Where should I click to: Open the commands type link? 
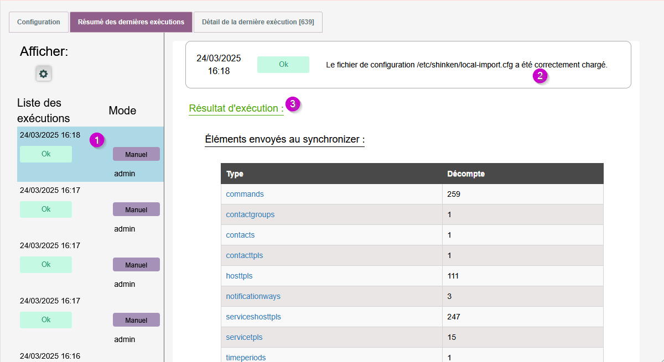[245, 194]
